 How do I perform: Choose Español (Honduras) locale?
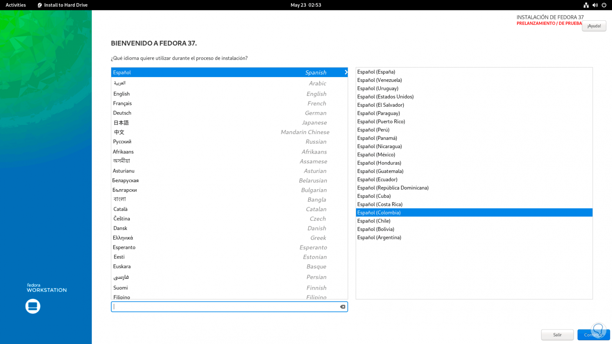pyautogui.click(x=474, y=163)
